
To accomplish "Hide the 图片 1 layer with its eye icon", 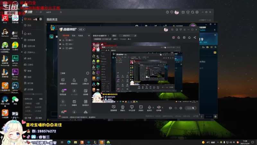I will [x=60, y=40].
